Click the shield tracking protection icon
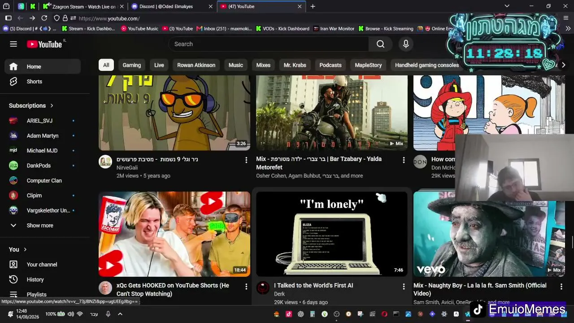 [57, 18]
